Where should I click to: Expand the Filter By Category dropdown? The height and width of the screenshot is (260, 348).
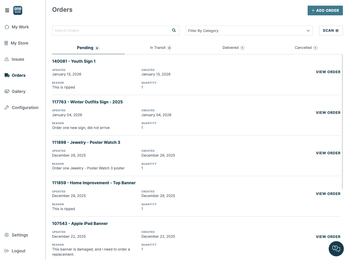coord(249,31)
